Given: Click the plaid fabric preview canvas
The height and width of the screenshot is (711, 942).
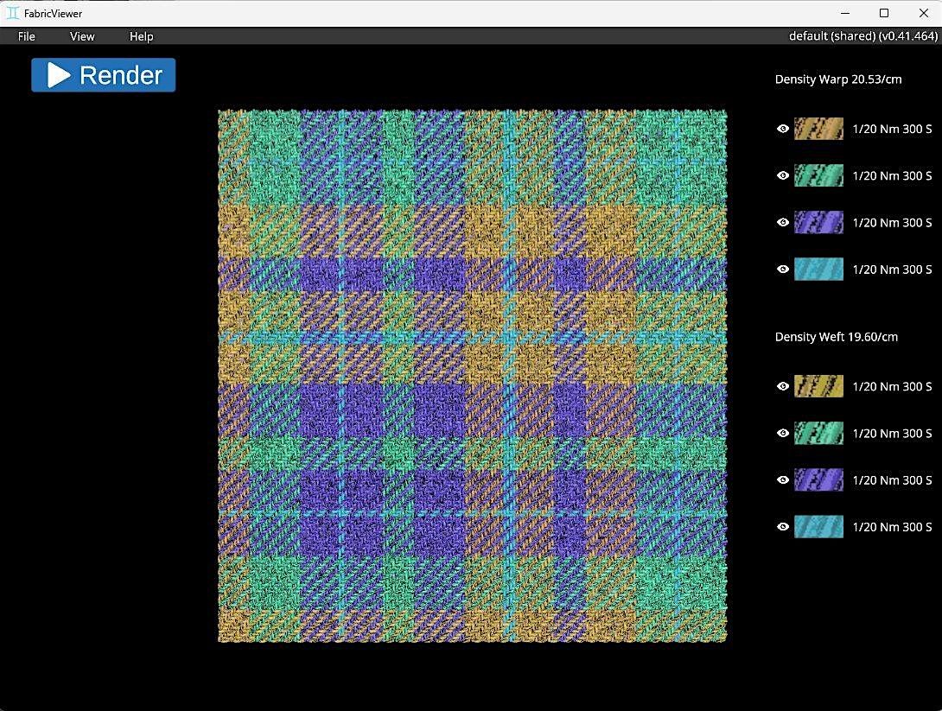Looking at the screenshot, I should coord(472,376).
